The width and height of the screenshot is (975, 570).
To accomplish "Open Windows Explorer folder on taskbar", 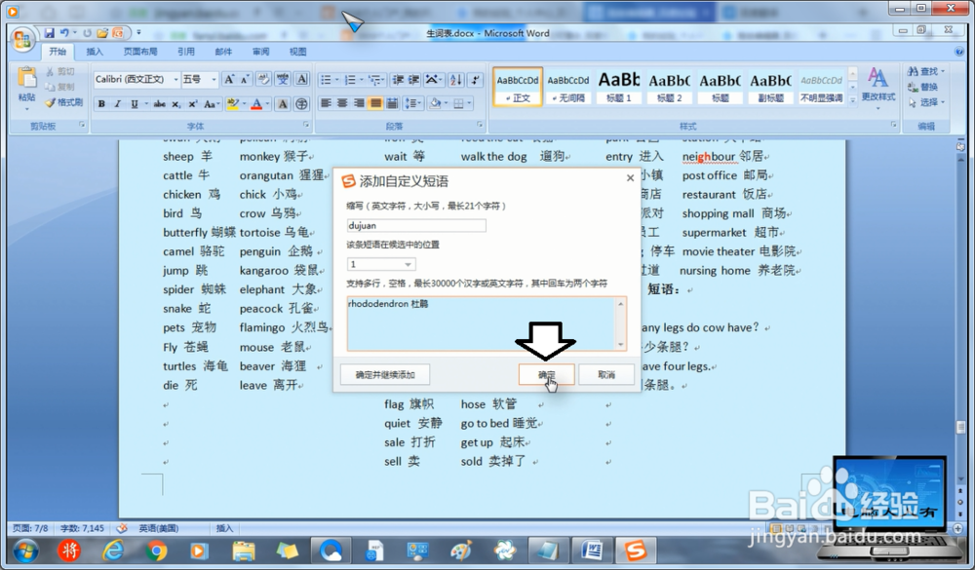I will click(243, 551).
